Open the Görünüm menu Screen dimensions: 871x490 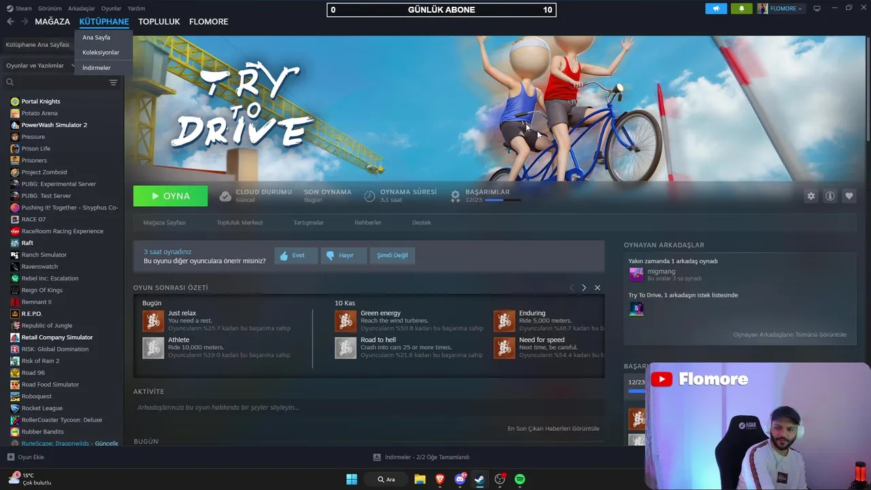[x=50, y=8]
